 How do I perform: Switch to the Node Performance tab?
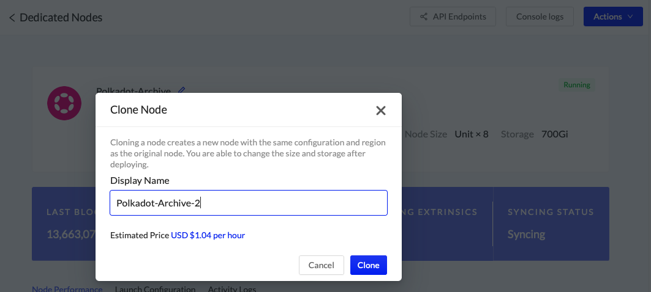tap(67, 289)
